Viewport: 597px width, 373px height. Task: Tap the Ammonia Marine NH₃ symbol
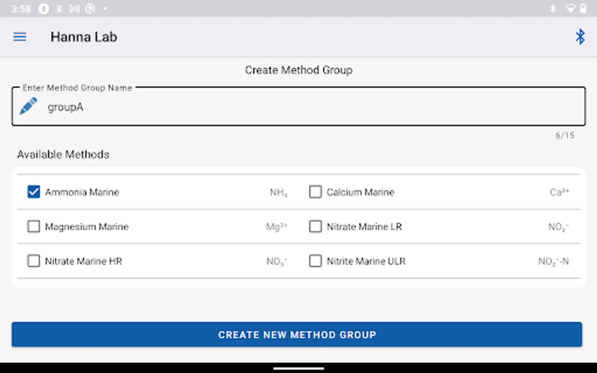tap(278, 192)
